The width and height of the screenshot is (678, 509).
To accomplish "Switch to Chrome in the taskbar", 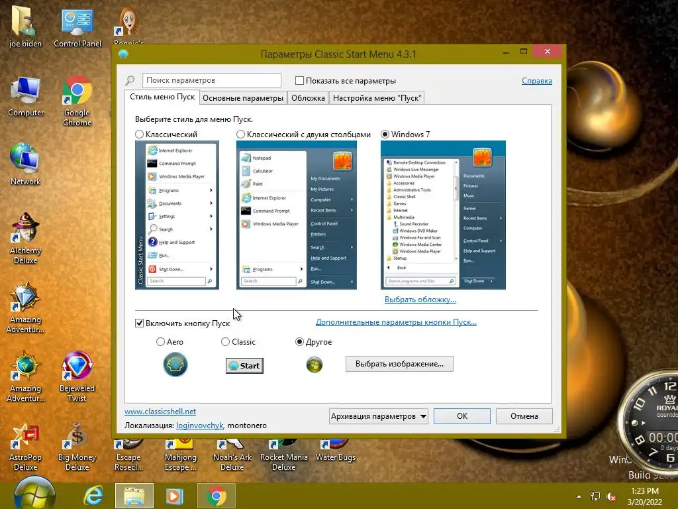I will (217, 496).
